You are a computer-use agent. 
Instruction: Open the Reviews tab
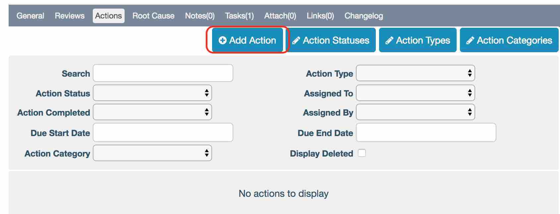(70, 16)
